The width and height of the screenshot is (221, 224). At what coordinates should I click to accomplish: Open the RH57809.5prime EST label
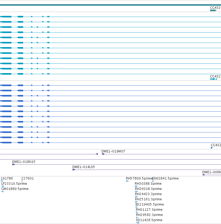pyautogui.click(x=139, y=178)
